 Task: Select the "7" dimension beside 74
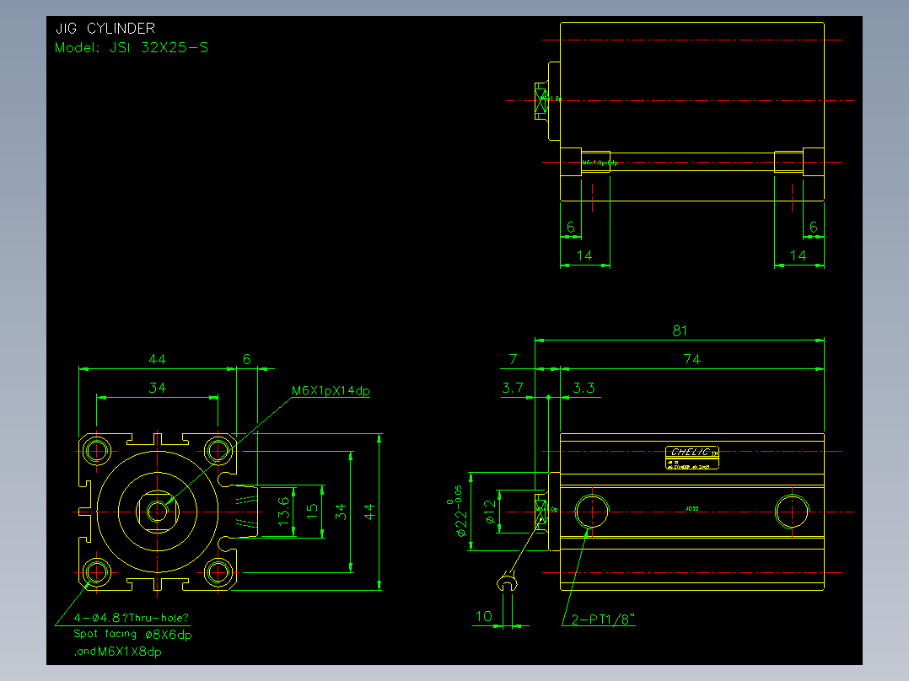tap(513, 359)
